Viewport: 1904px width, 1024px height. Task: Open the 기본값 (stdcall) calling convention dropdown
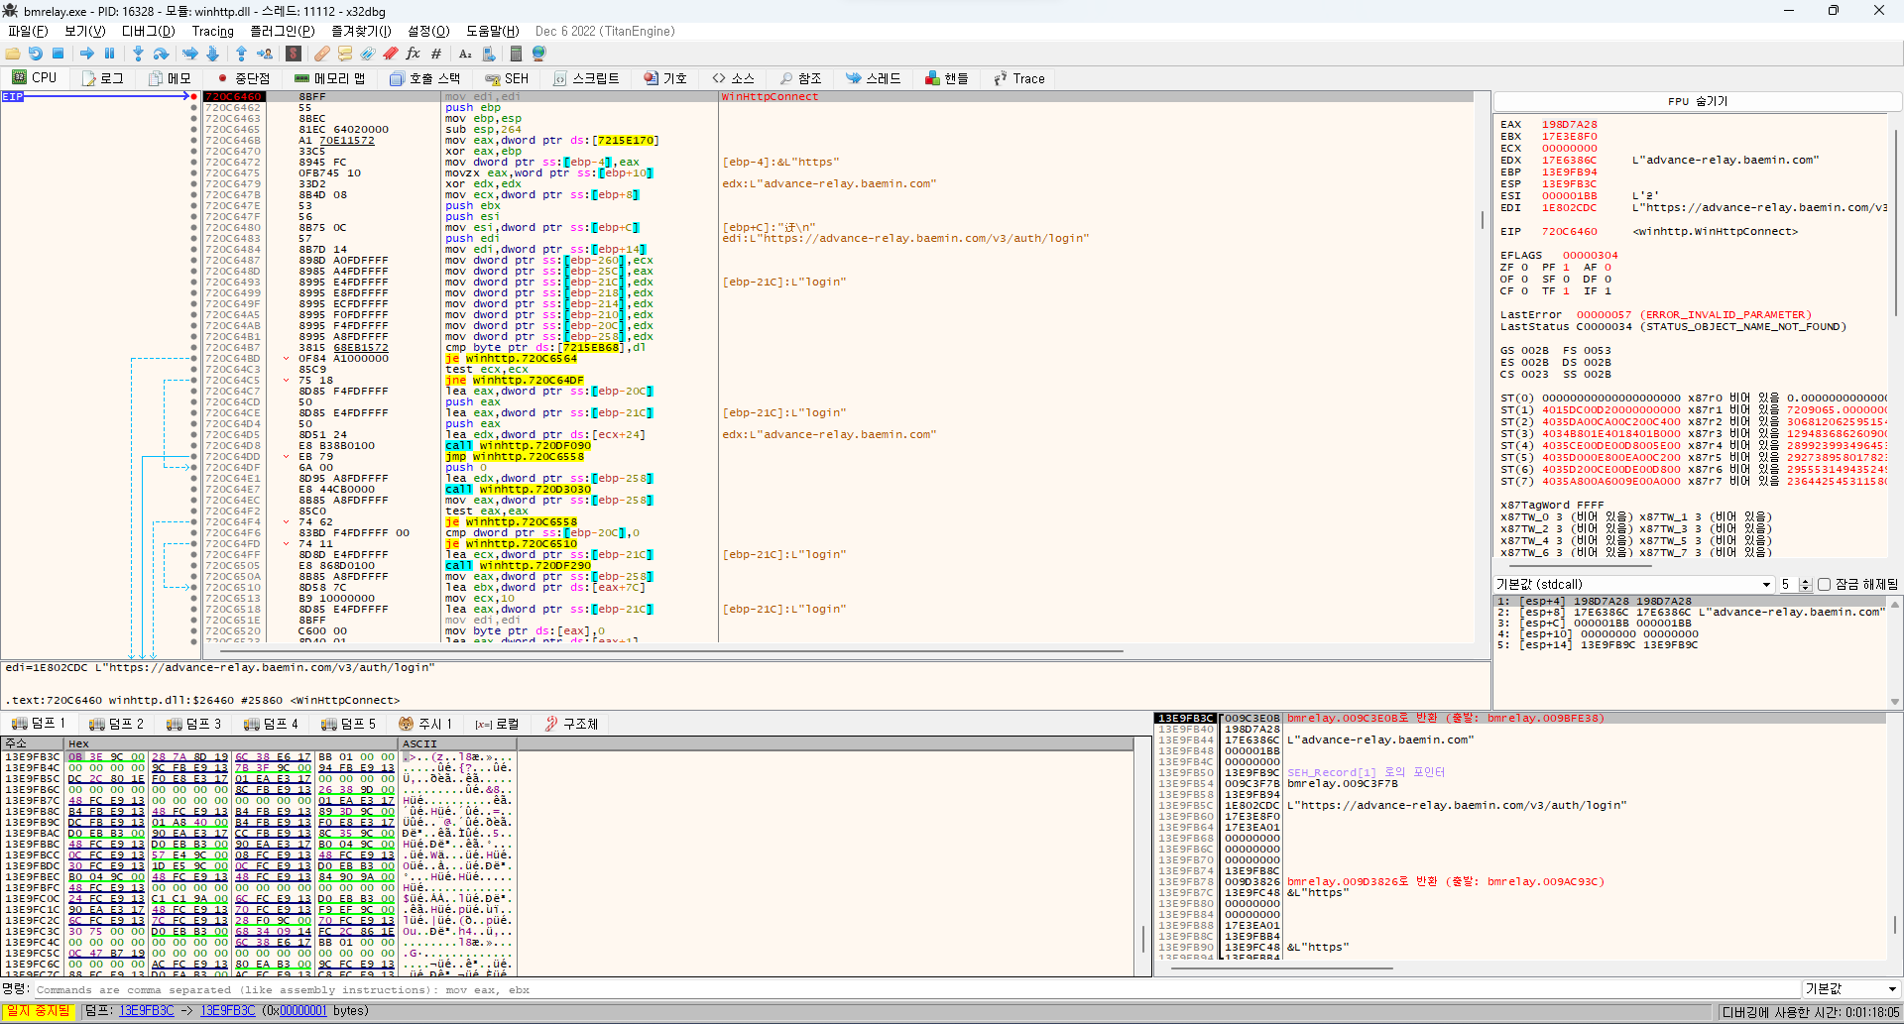(x=1633, y=585)
